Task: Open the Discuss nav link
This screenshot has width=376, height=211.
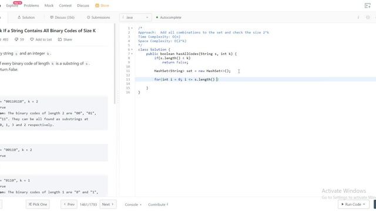Action: [83, 5]
